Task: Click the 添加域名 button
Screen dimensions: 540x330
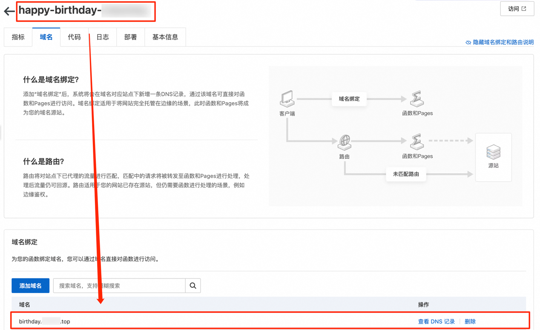Action: coord(30,285)
